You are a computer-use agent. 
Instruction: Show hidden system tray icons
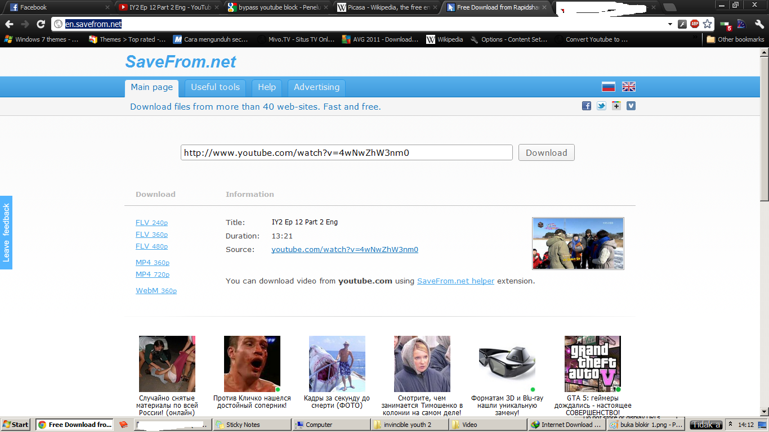[730, 425]
